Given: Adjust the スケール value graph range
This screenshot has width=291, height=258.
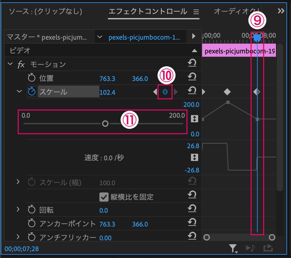Looking at the screenshot, I should 194,119.
